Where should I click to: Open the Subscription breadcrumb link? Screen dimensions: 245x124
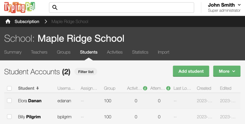pyautogui.click(x=27, y=22)
